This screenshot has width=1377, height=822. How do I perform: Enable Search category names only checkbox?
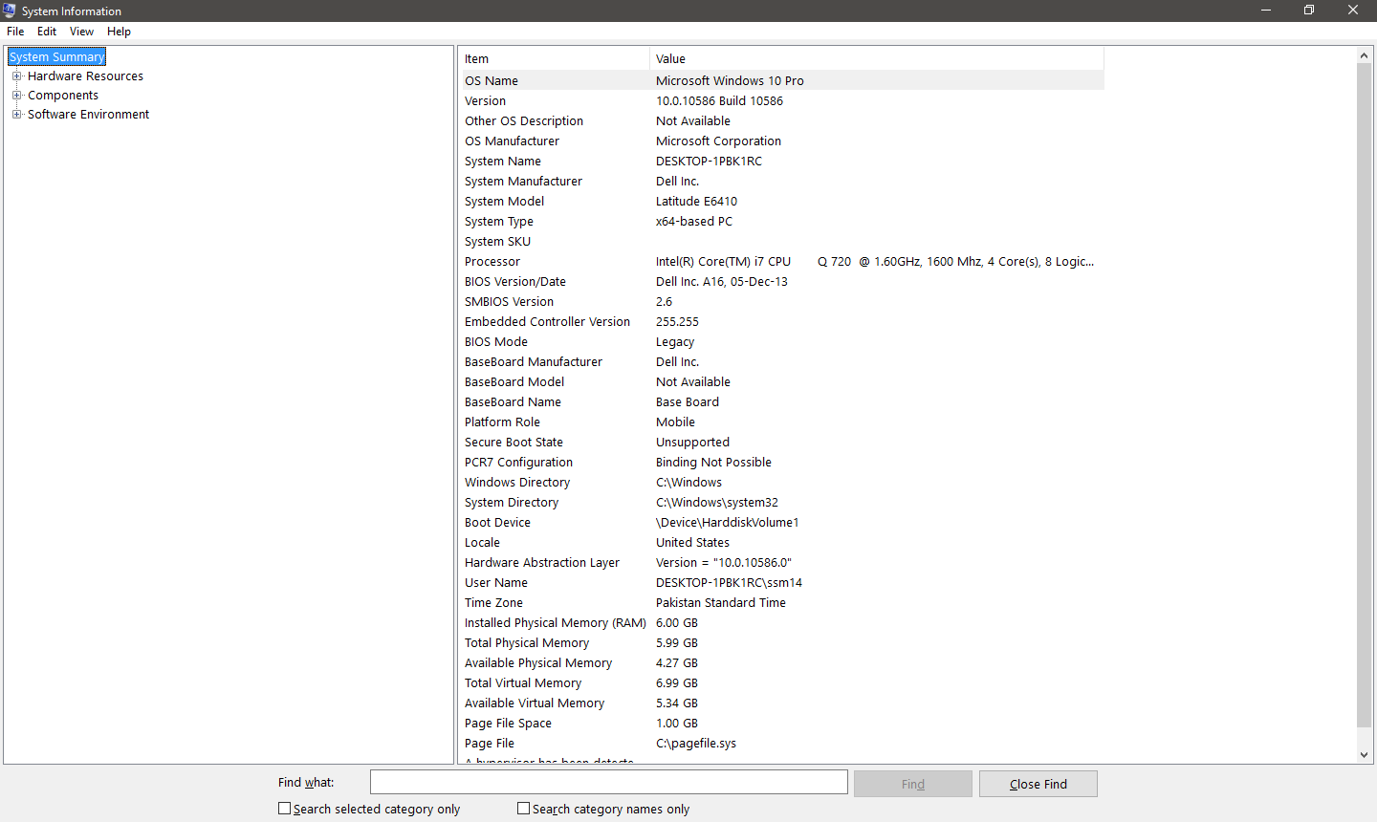point(523,809)
